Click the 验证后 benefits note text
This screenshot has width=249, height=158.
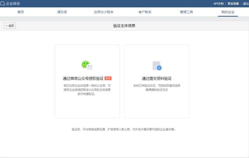point(124,130)
